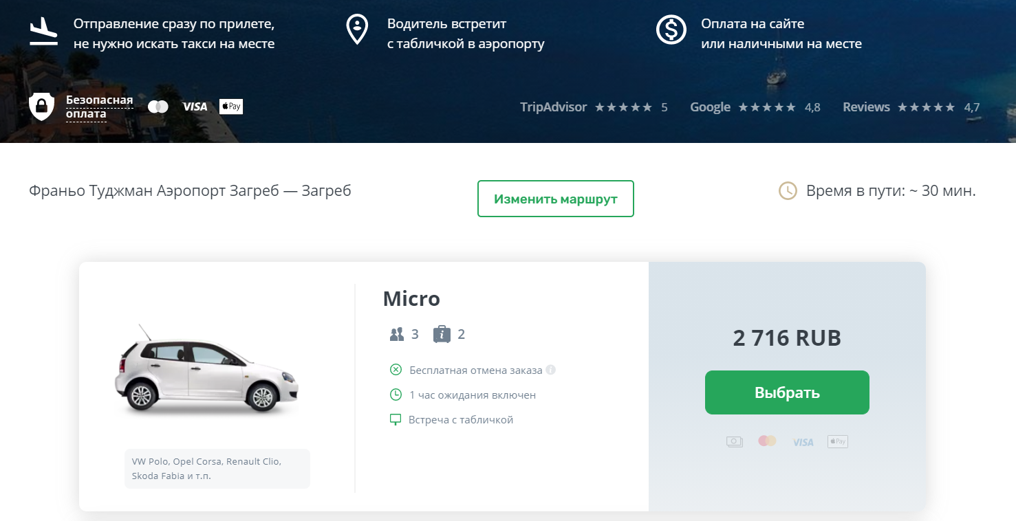Screen dimensions: 1016x521
Task: Click the Mastercard logo in the banner
Action: click(158, 107)
